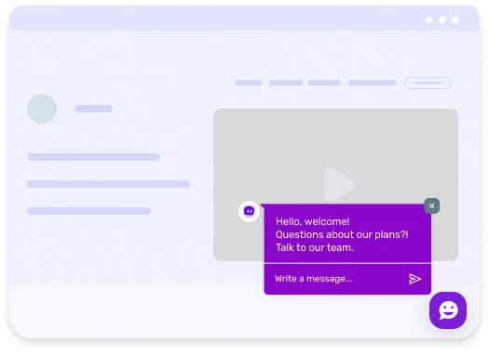Click the round green logo circle
Viewport: 489px width, 355px height.
point(42,109)
